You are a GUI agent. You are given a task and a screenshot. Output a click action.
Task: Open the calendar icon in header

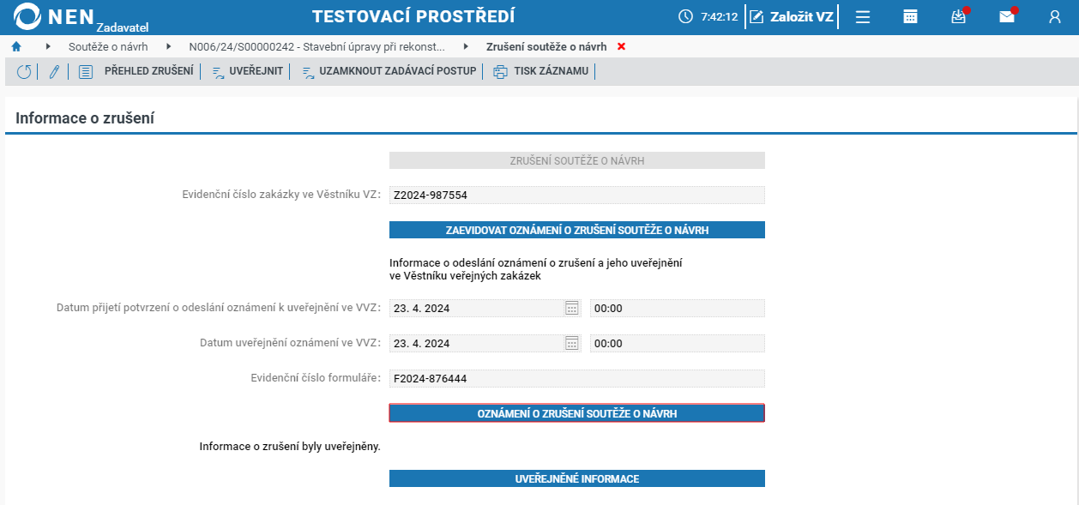point(911,16)
